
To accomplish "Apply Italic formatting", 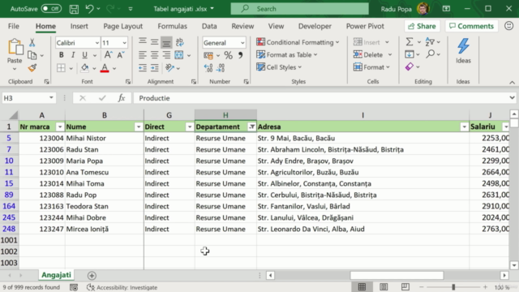I will pyautogui.click(x=73, y=55).
